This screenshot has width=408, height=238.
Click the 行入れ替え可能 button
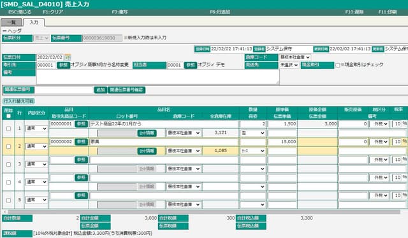tap(18, 101)
